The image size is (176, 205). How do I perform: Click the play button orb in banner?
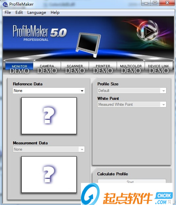pos(148,31)
